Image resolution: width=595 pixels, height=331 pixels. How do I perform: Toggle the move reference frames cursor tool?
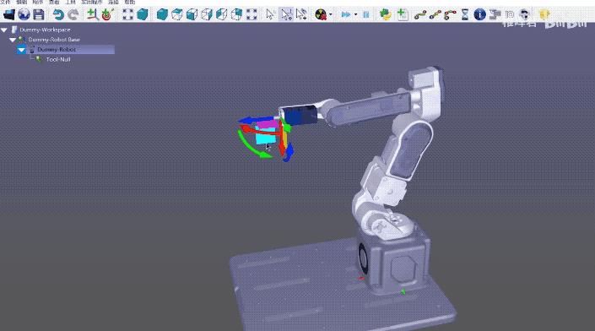click(286, 15)
